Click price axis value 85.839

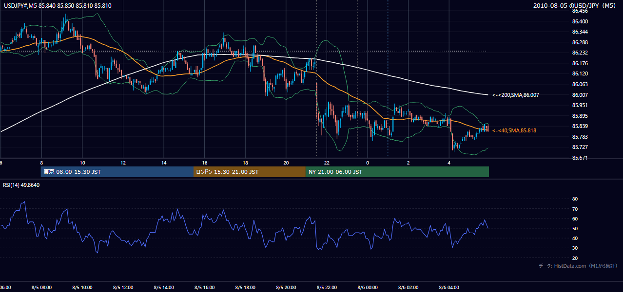[580, 126]
